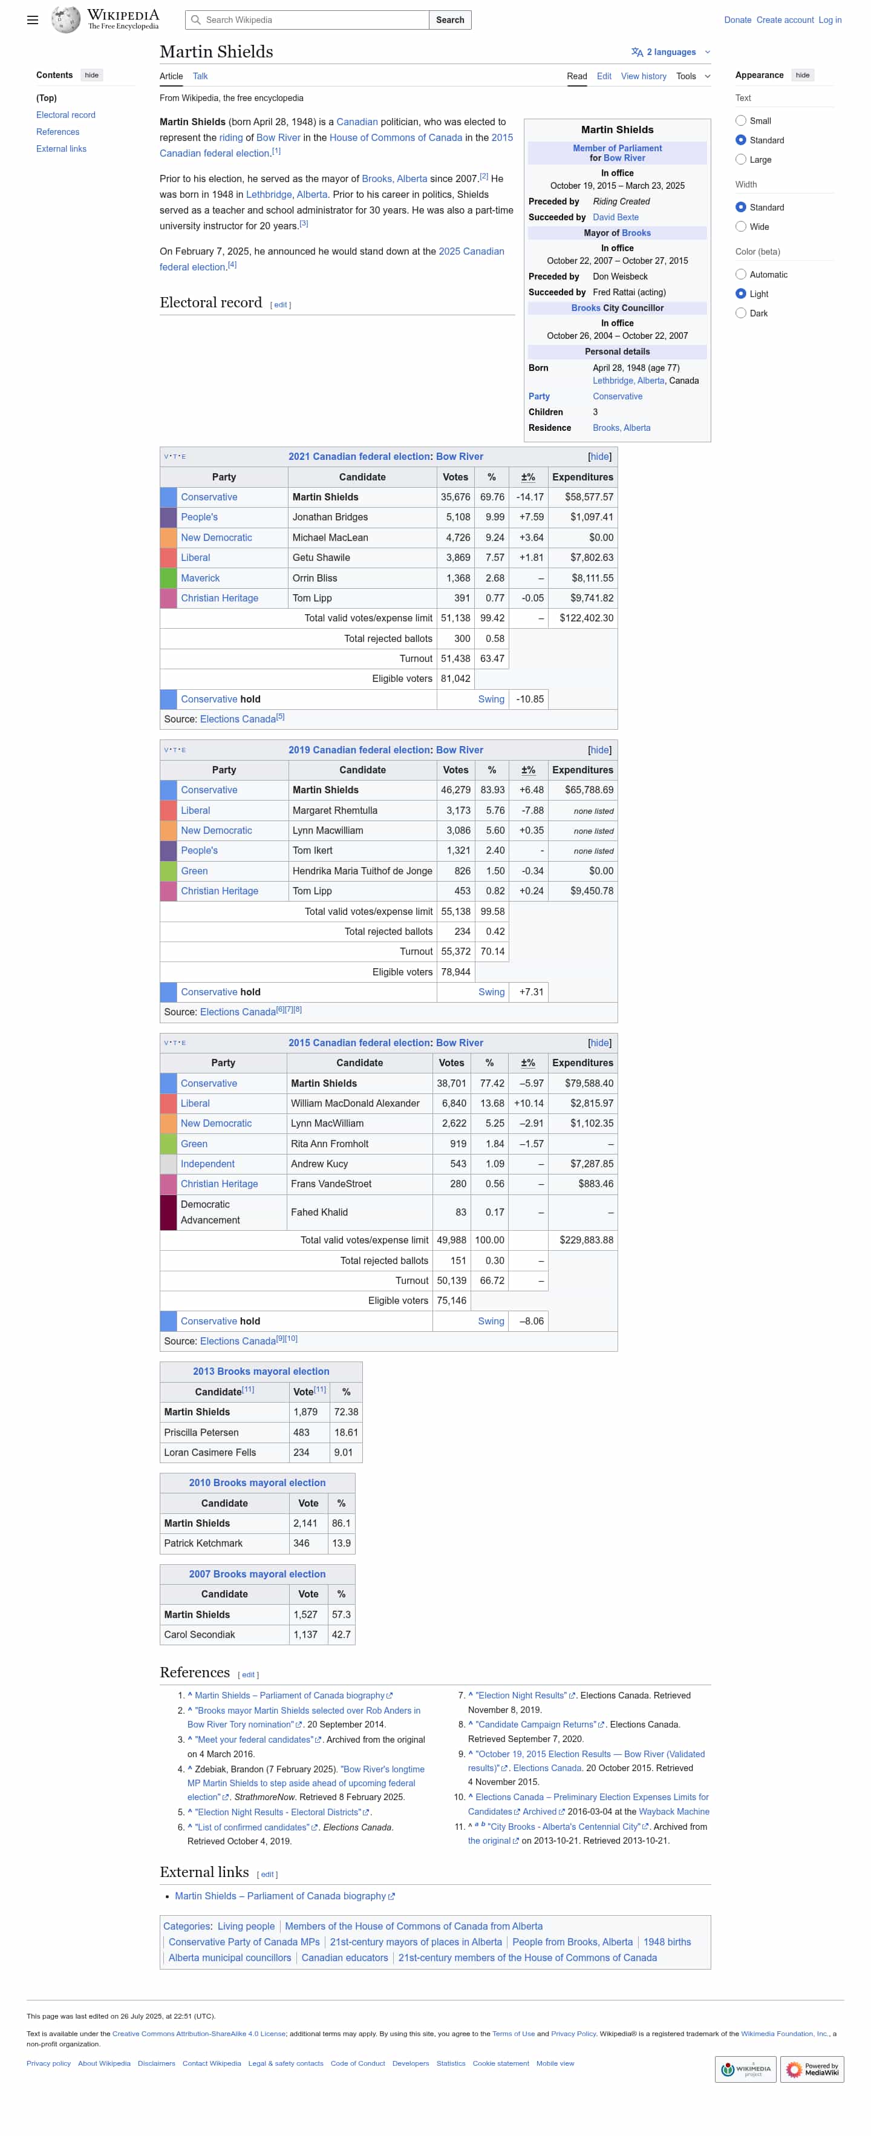Expand the Tools dropdown menu
This screenshot has height=2136, width=871.
point(693,76)
